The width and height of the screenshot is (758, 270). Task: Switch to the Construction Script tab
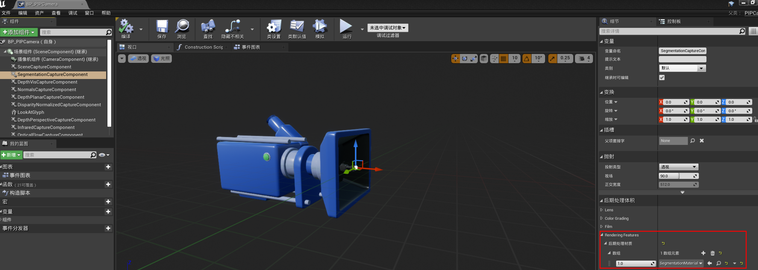pos(203,47)
